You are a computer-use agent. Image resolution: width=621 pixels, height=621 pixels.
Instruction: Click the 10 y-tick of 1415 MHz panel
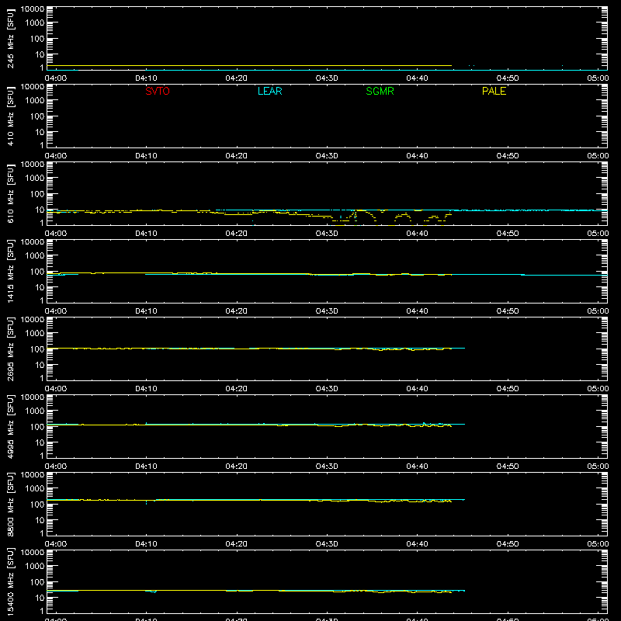(40, 287)
